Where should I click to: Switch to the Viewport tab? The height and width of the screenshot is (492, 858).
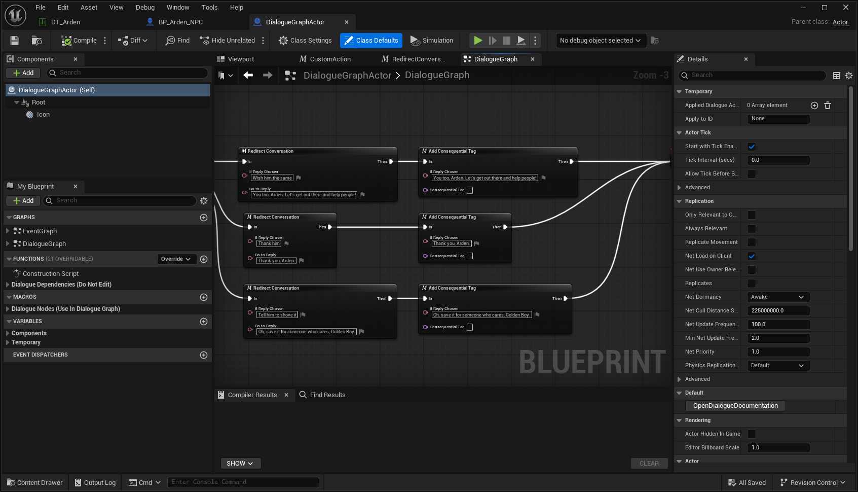click(x=235, y=59)
